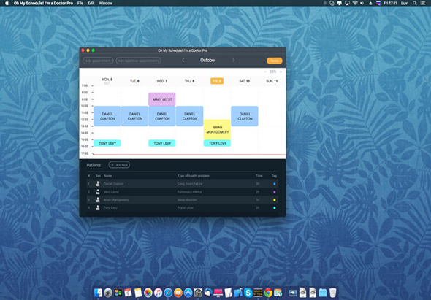431x300 pixels.
Task: Click the Wi-Fi status icon
Action: 355,4
